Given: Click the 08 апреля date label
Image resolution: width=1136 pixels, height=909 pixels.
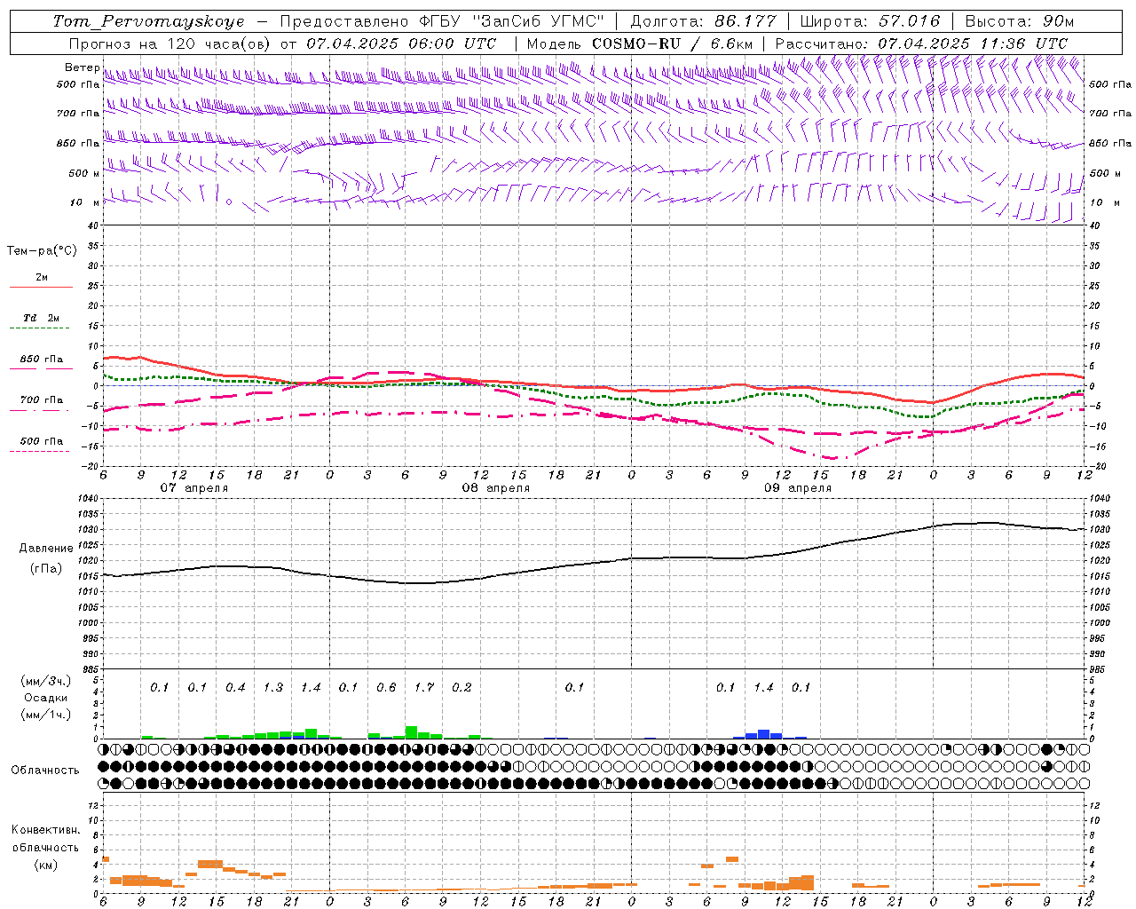Looking at the screenshot, I should [x=495, y=488].
